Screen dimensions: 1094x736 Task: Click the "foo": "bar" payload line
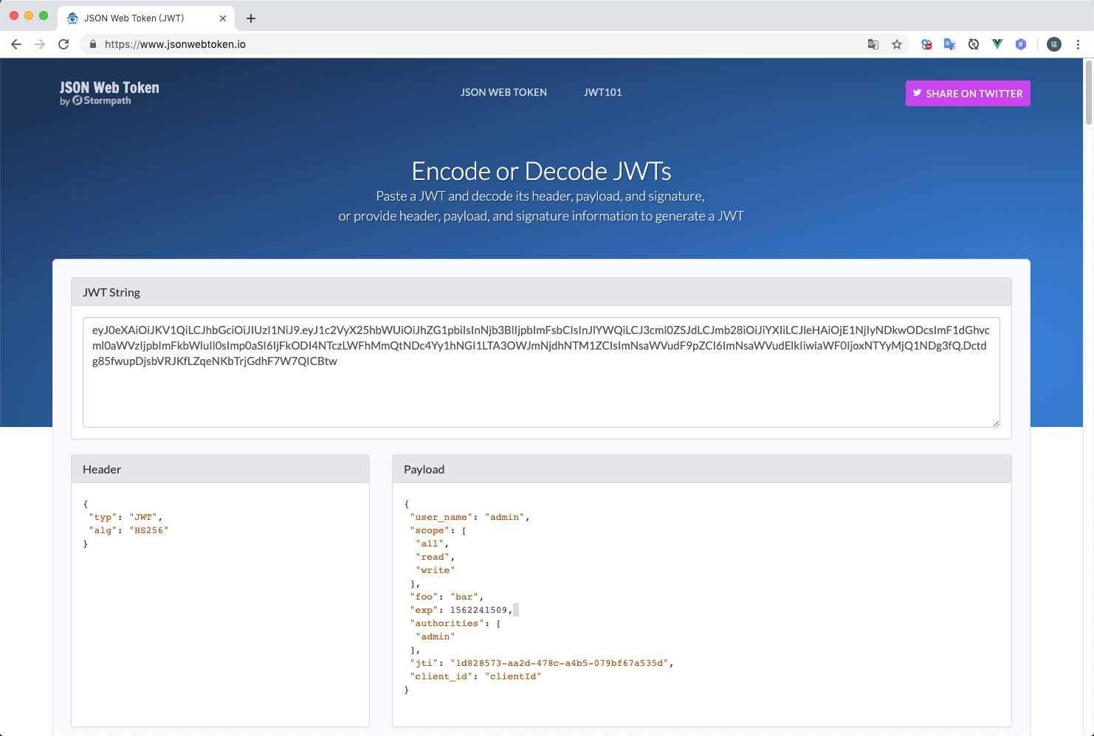[447, 597]
